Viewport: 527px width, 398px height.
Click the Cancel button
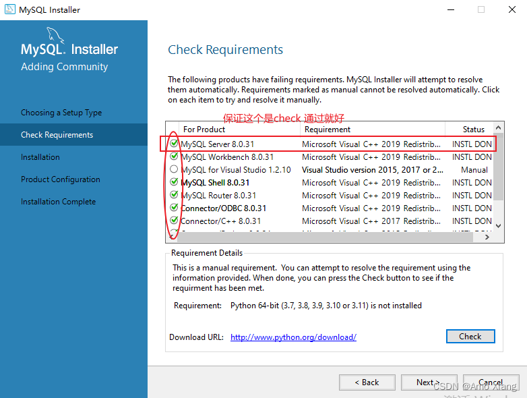[x=491, y=382]
